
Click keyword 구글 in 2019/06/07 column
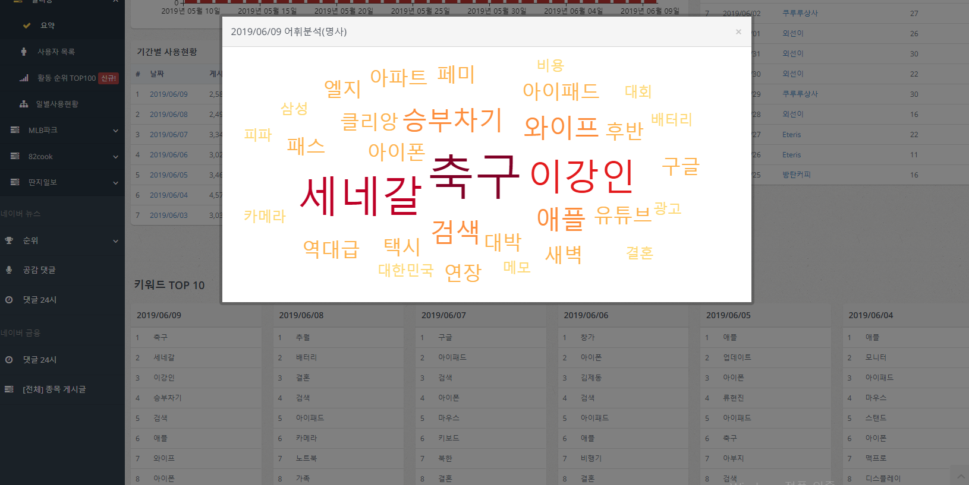pos(445,337)
